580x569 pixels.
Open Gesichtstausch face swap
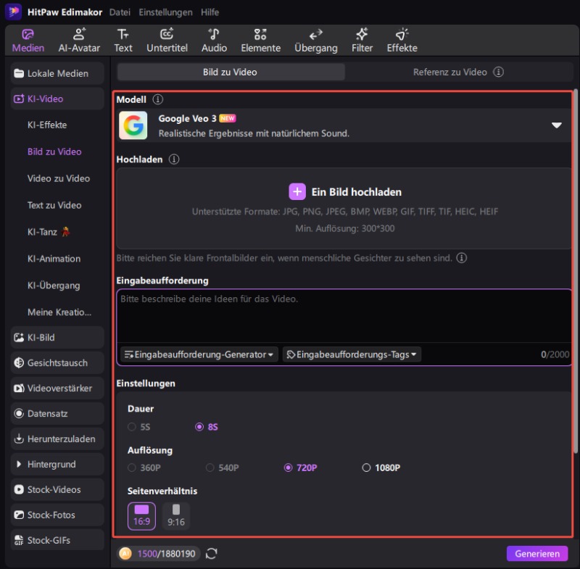57,362
